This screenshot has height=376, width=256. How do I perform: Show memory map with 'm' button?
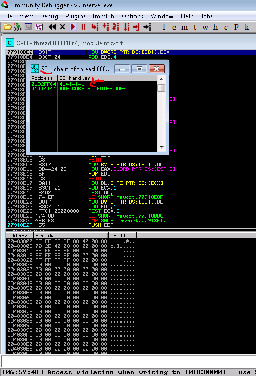point(184,27)
